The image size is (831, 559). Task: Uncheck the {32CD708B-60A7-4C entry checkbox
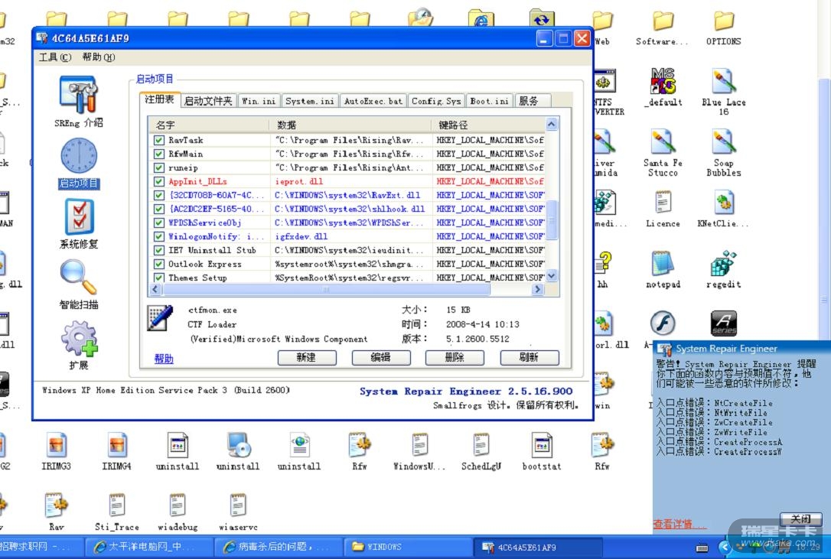click(158, 195)
